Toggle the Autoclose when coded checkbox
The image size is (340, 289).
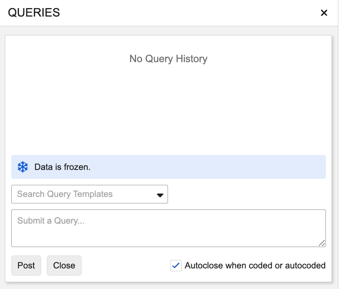[x=176, y=266]
